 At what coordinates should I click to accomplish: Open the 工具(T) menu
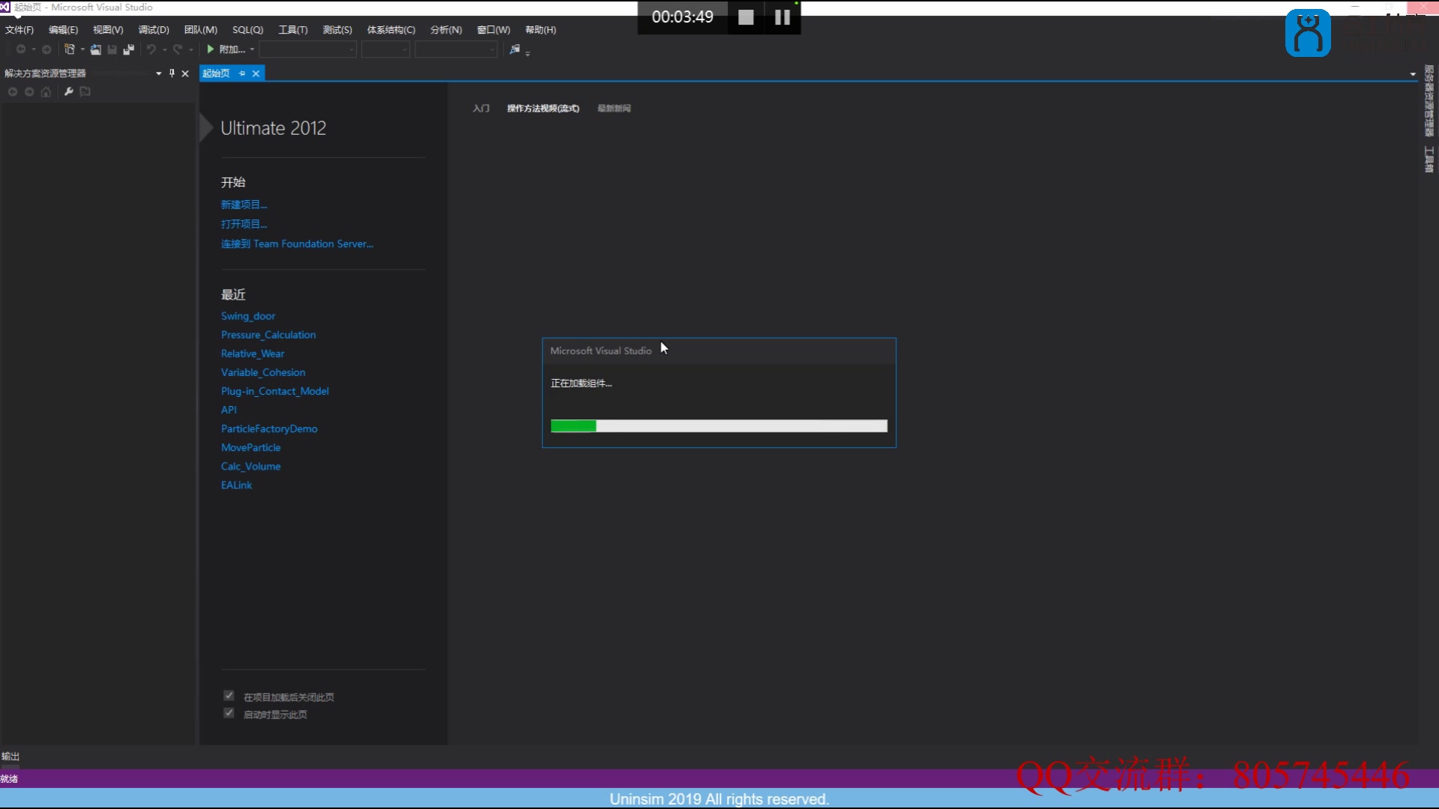[x=293, y=30]
